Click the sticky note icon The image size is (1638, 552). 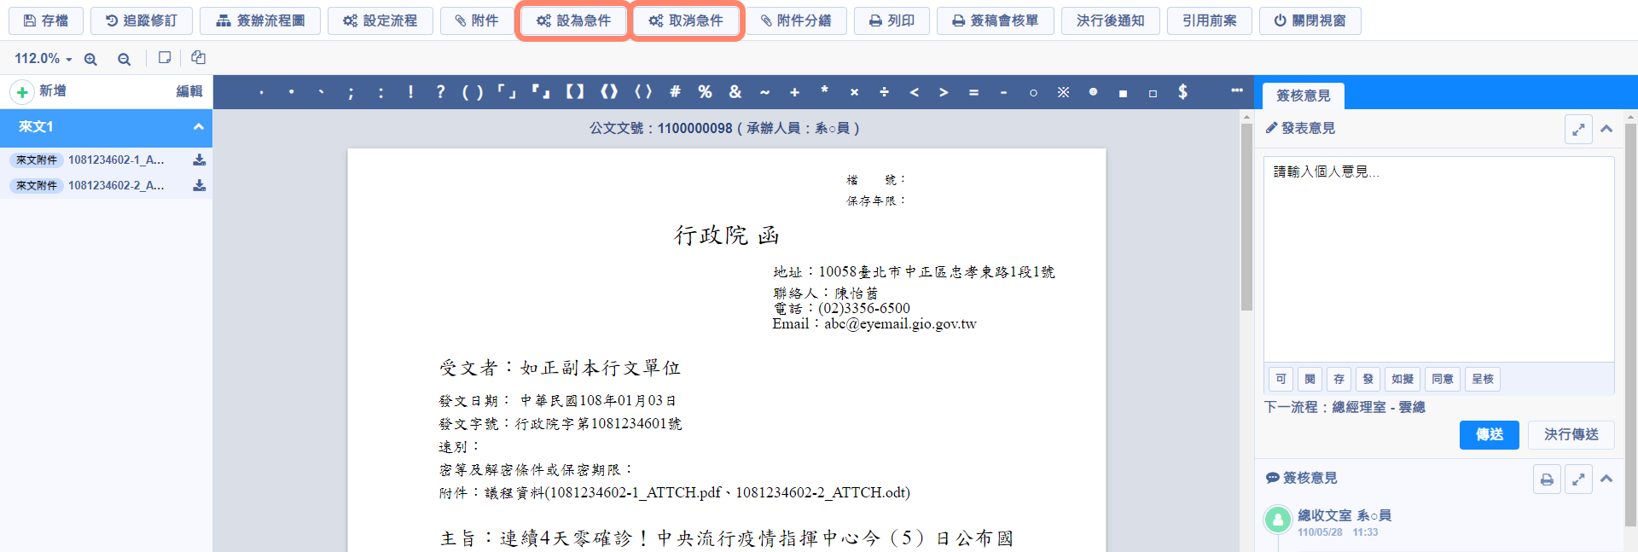point(165,58)
